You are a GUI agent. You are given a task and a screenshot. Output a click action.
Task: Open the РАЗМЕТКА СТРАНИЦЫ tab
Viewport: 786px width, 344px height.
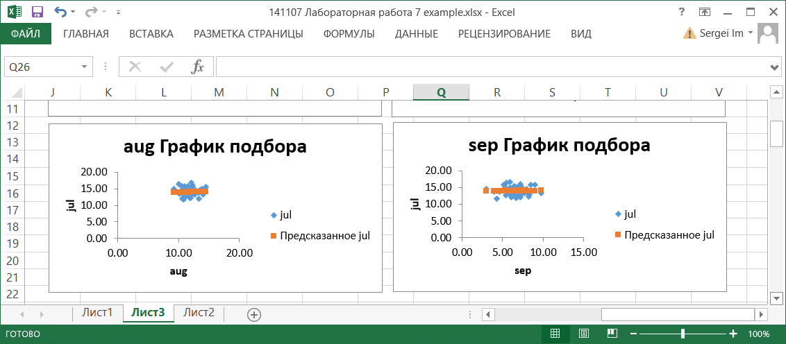(248, 34)
